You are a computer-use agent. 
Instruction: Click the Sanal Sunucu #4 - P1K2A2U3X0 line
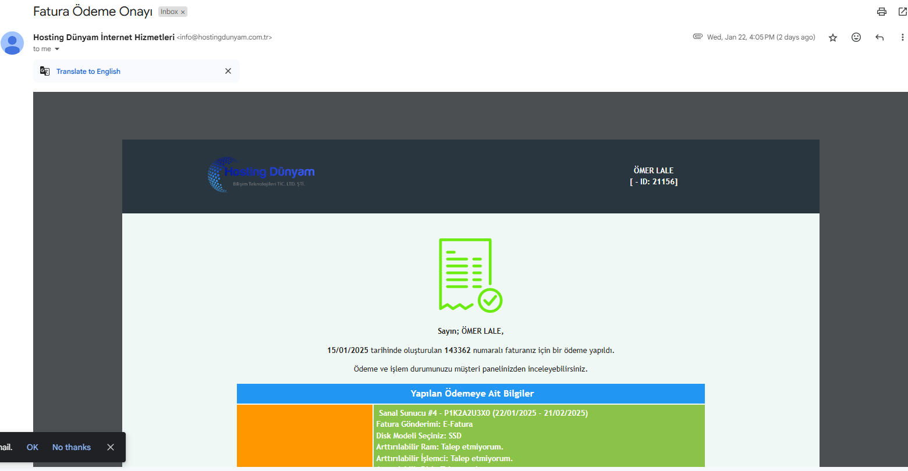coord(483,413)
